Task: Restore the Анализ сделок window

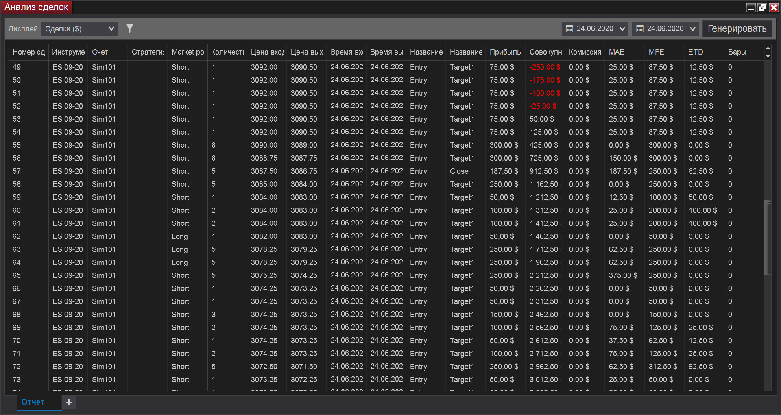Action: tap(762, 7)
